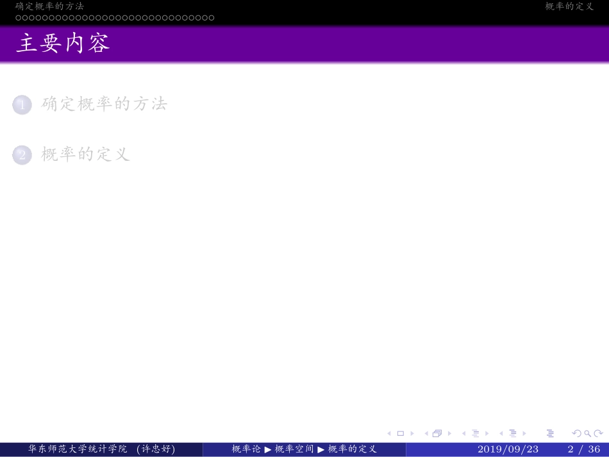Click the numbered circle 1 bullet
609x457 pixels.
point(22,104)
